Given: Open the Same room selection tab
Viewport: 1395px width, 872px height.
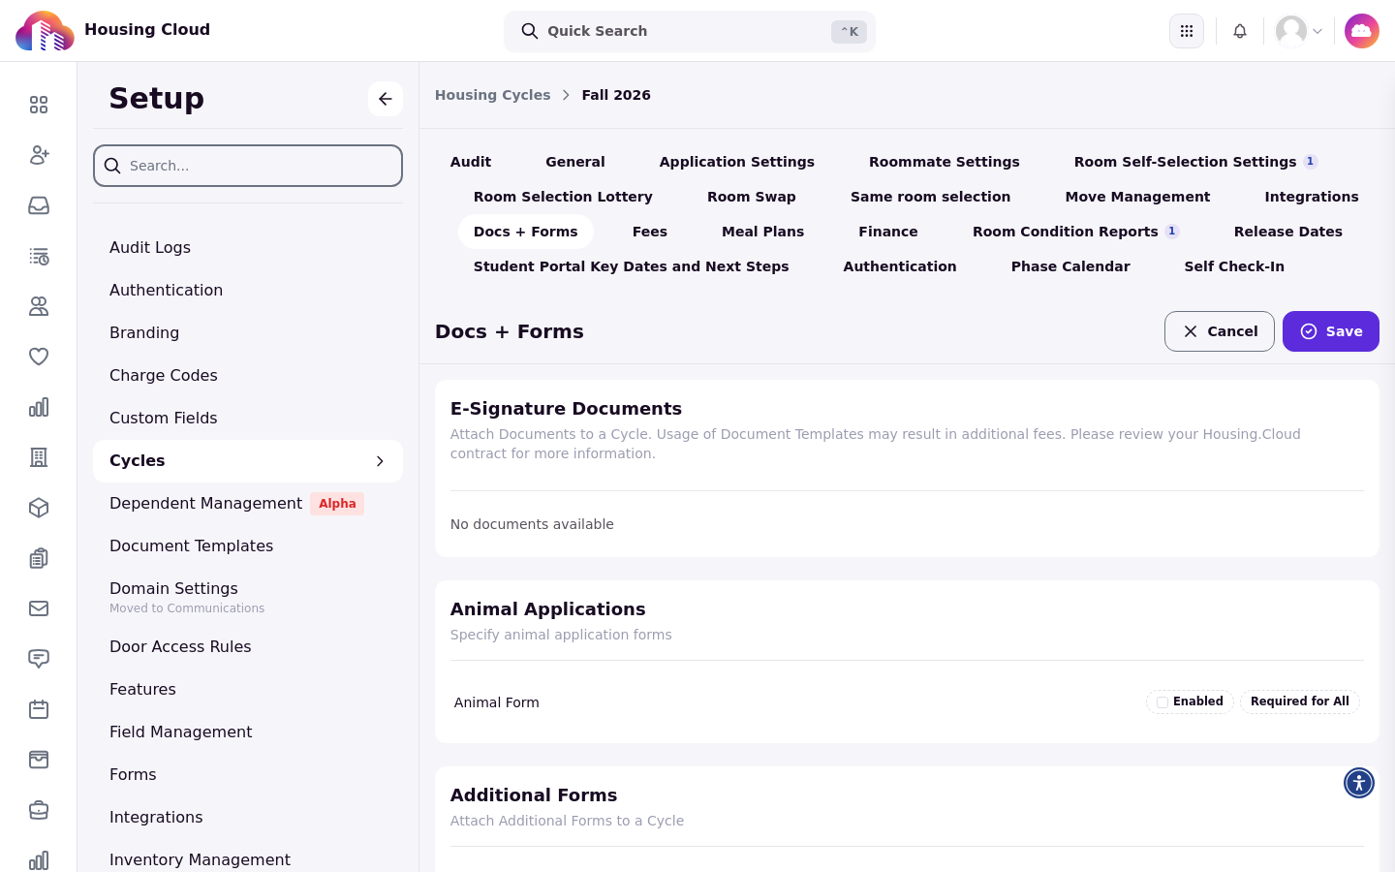Looking at the screenshot, I should point(931,197).
